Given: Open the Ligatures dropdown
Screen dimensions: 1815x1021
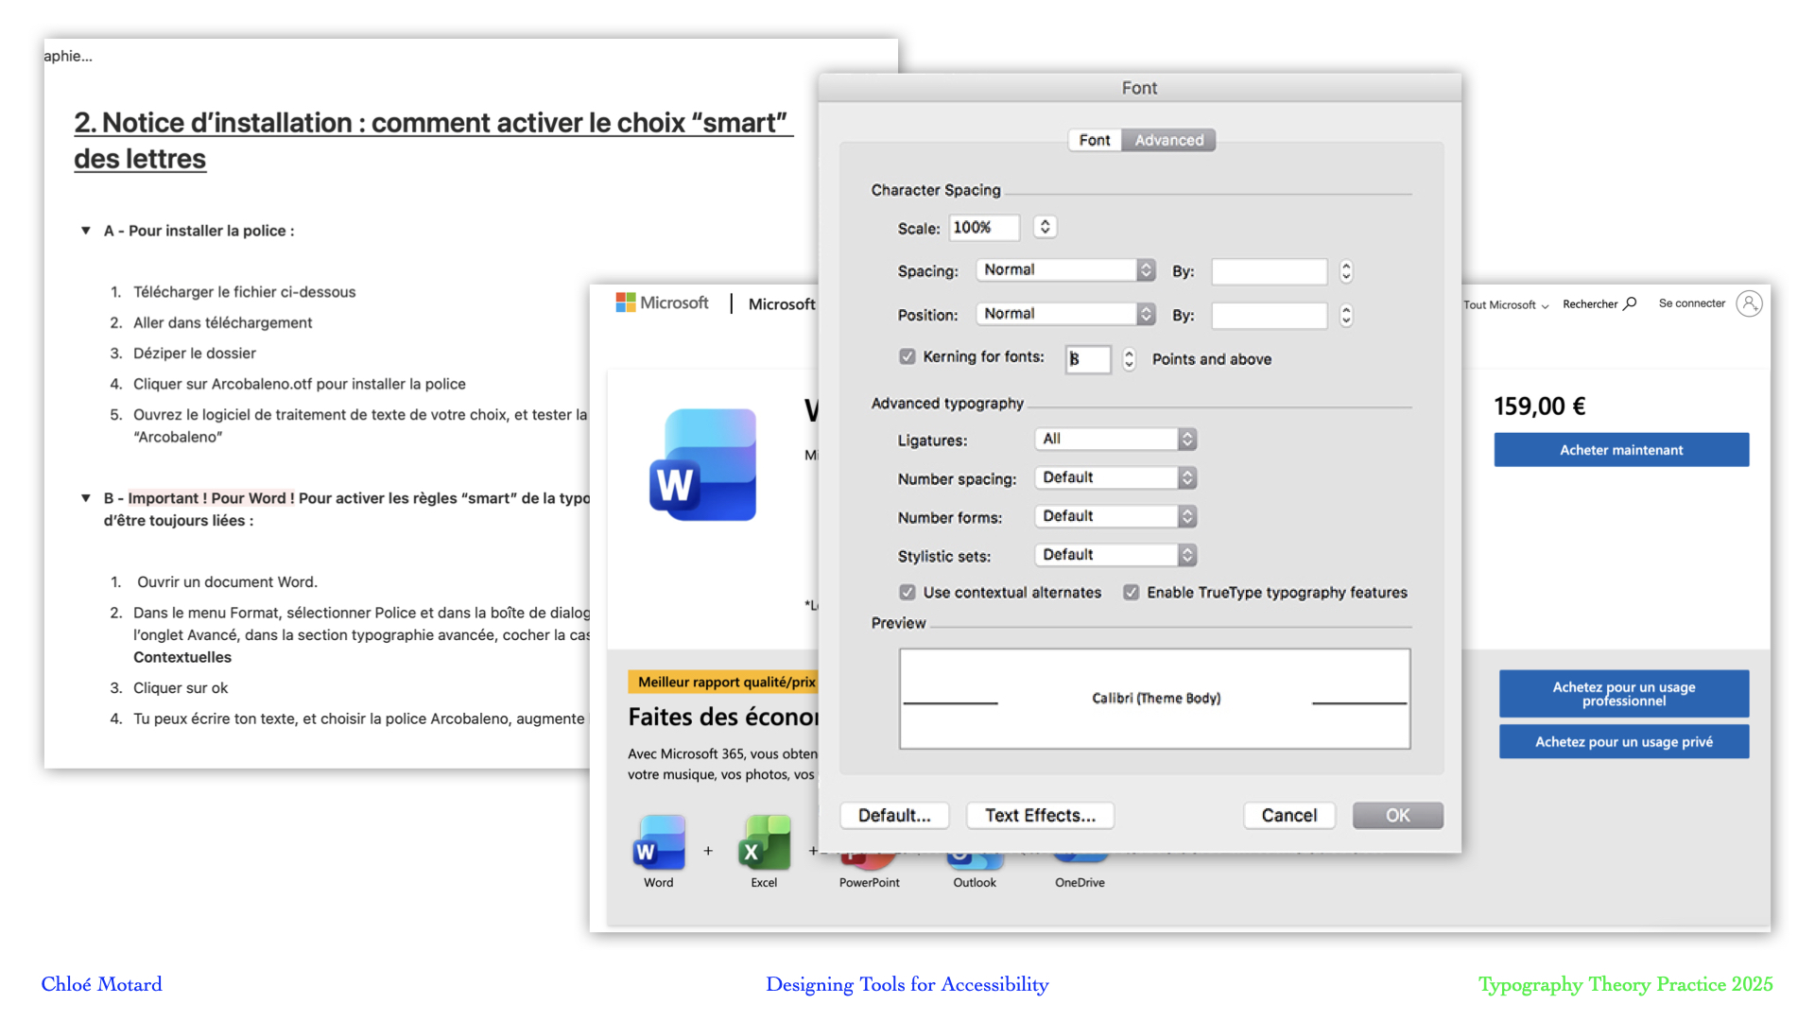Looking at the screenshot, I should [x=1115, y=440].
